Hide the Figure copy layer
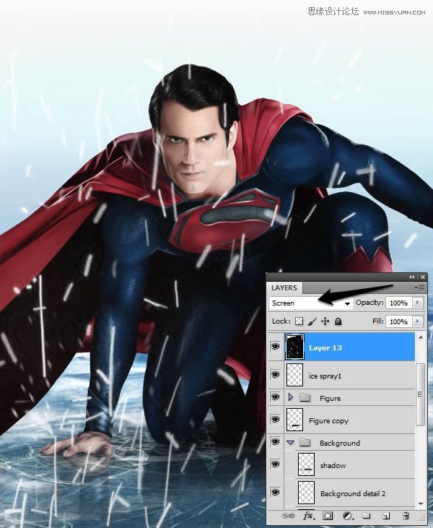This screenshot has width=433, height=528. 275,420
